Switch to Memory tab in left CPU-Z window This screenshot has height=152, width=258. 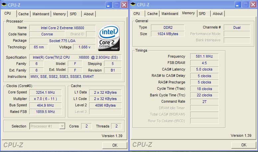tap(59, 14)
